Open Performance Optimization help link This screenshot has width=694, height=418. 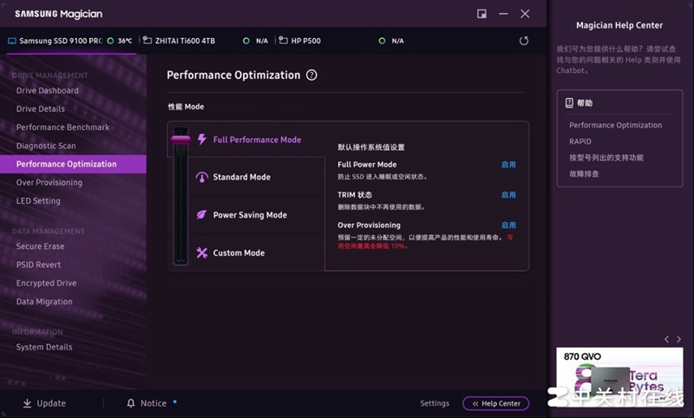pyautogui.click(x=615, y=125)
